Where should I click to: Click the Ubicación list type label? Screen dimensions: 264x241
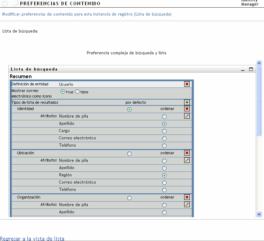tap(26, 153)
